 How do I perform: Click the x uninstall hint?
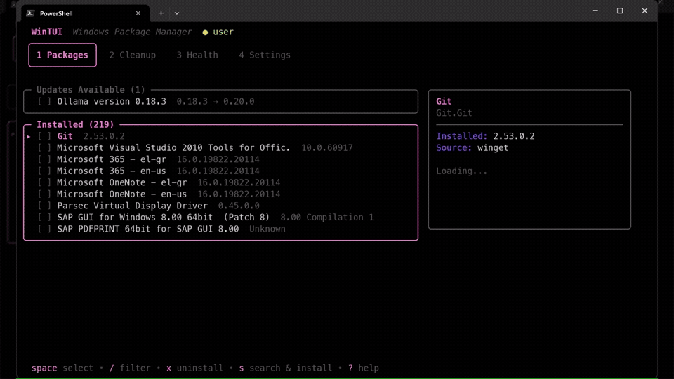[x=194, y=368]
